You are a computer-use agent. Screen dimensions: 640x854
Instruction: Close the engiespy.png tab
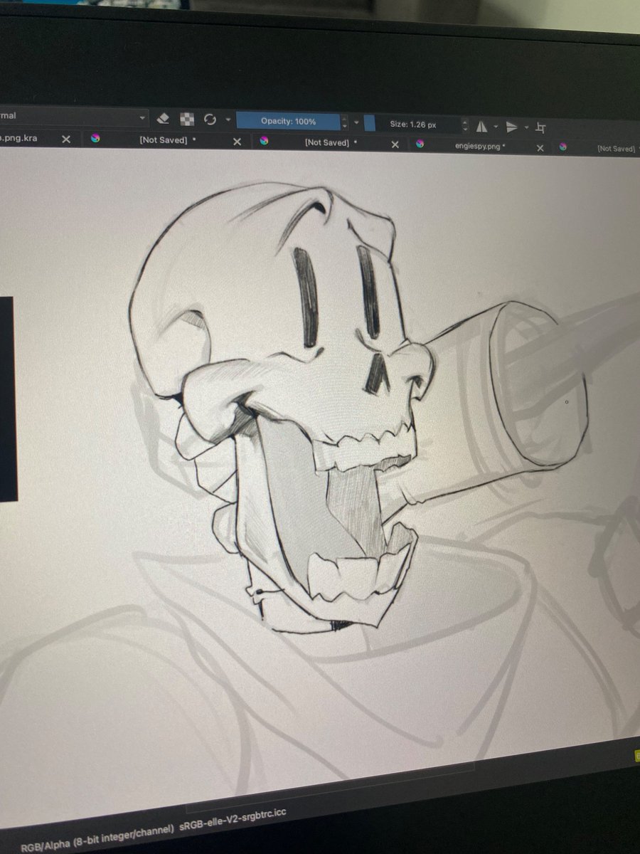point(540,148)
